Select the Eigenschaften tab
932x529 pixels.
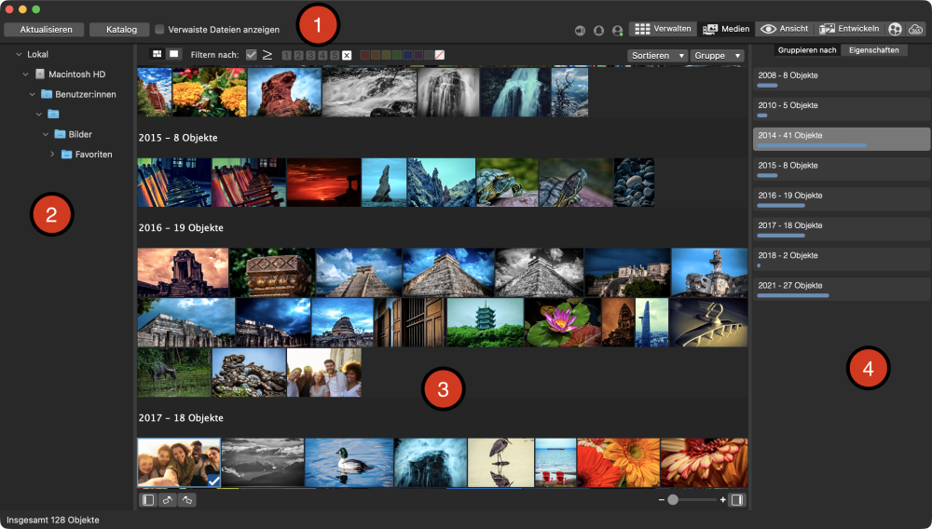point(874,49)
